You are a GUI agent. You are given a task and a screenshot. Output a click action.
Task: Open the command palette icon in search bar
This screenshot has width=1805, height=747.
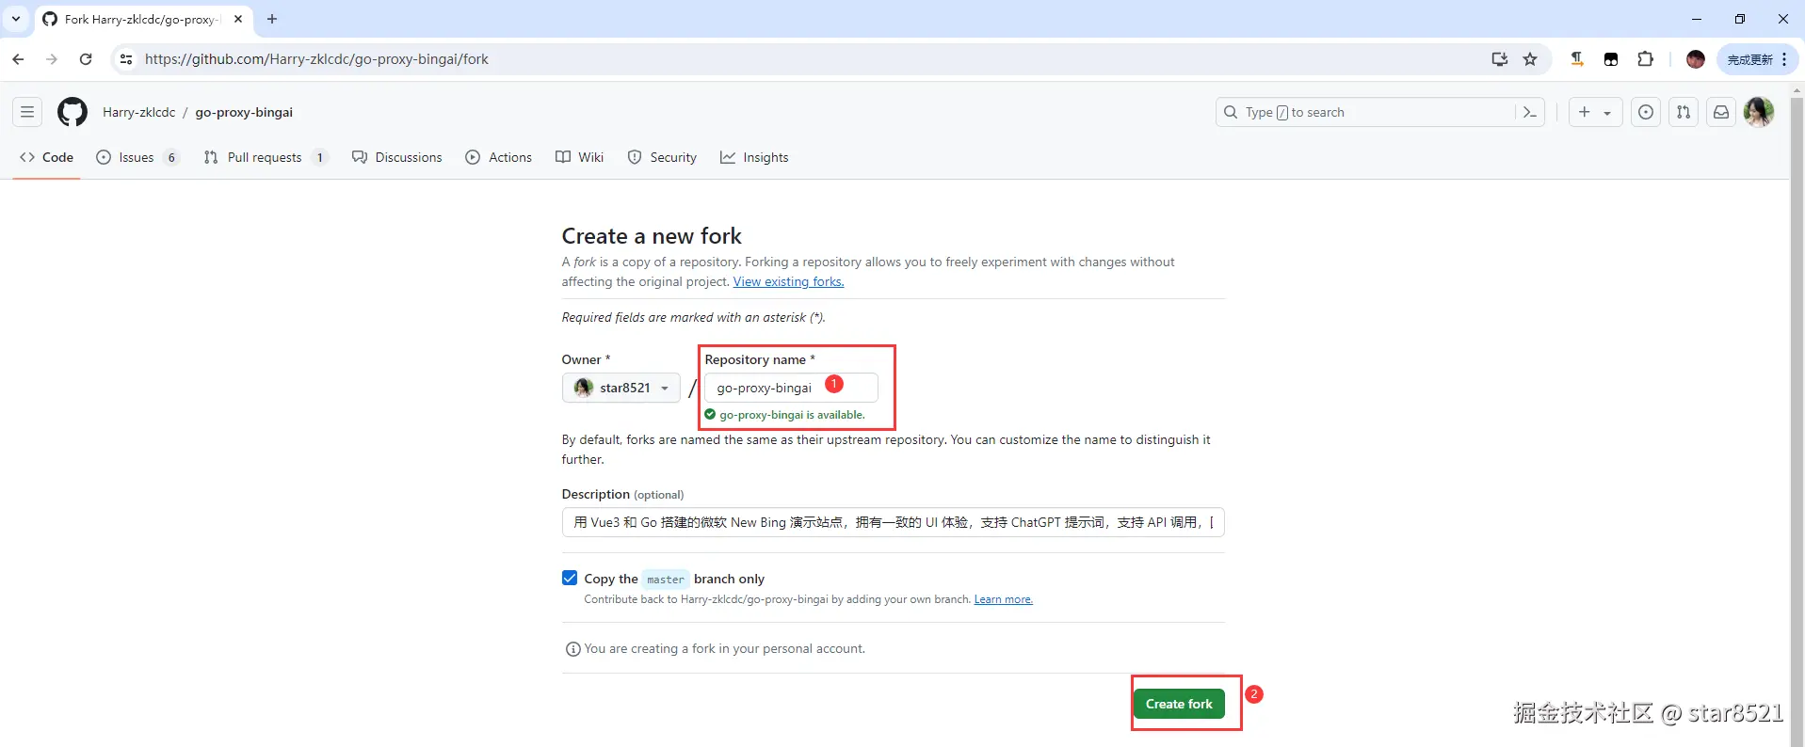pos(1529,112)
